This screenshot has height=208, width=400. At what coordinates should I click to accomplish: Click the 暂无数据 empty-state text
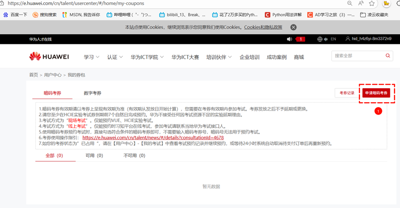coord(211,187)
